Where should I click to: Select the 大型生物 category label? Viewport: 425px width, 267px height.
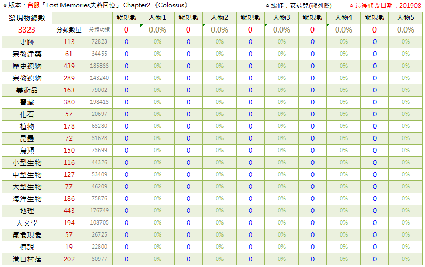pyautogui.click(x=26, y=187)
